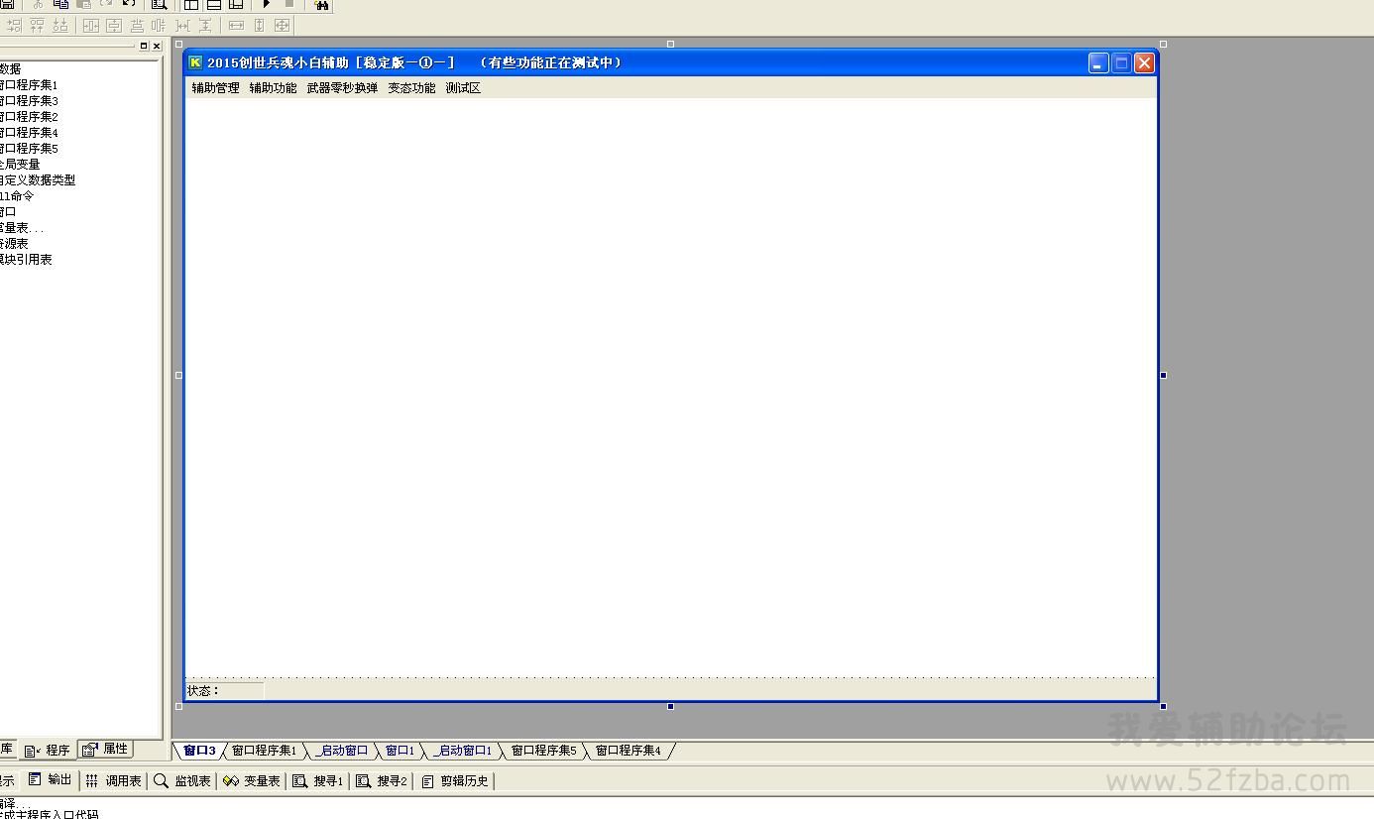Open the 变态功能 menu

click(x=411, y=88)
